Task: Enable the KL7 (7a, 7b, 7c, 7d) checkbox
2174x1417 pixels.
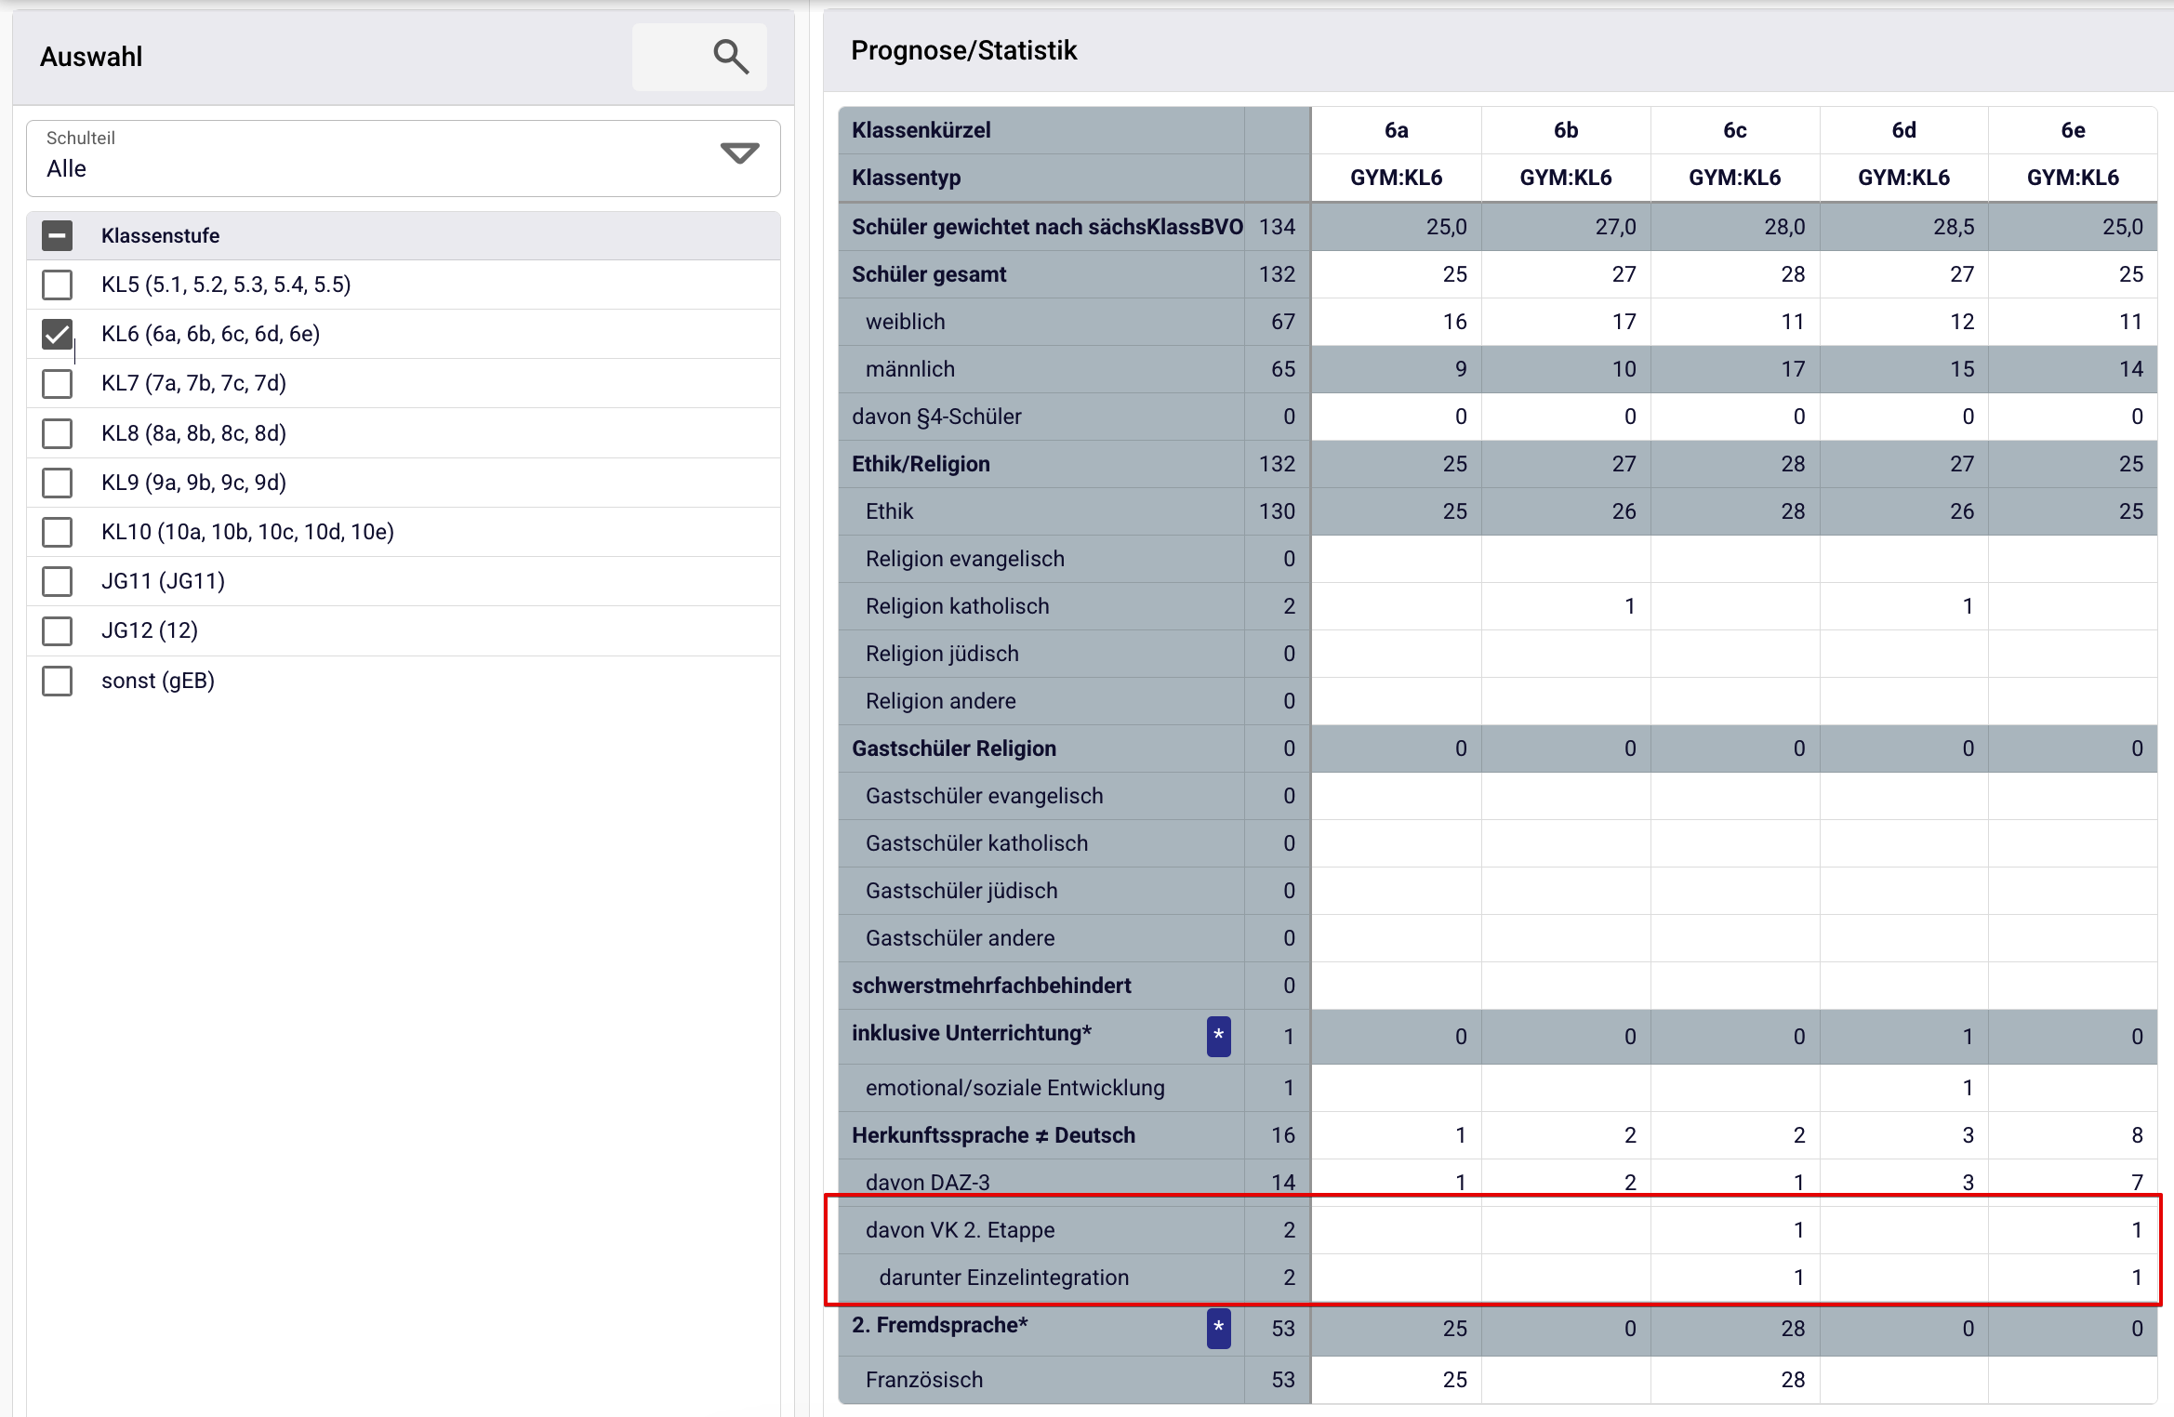Action: pyautogui.click(x=58, y=383)
